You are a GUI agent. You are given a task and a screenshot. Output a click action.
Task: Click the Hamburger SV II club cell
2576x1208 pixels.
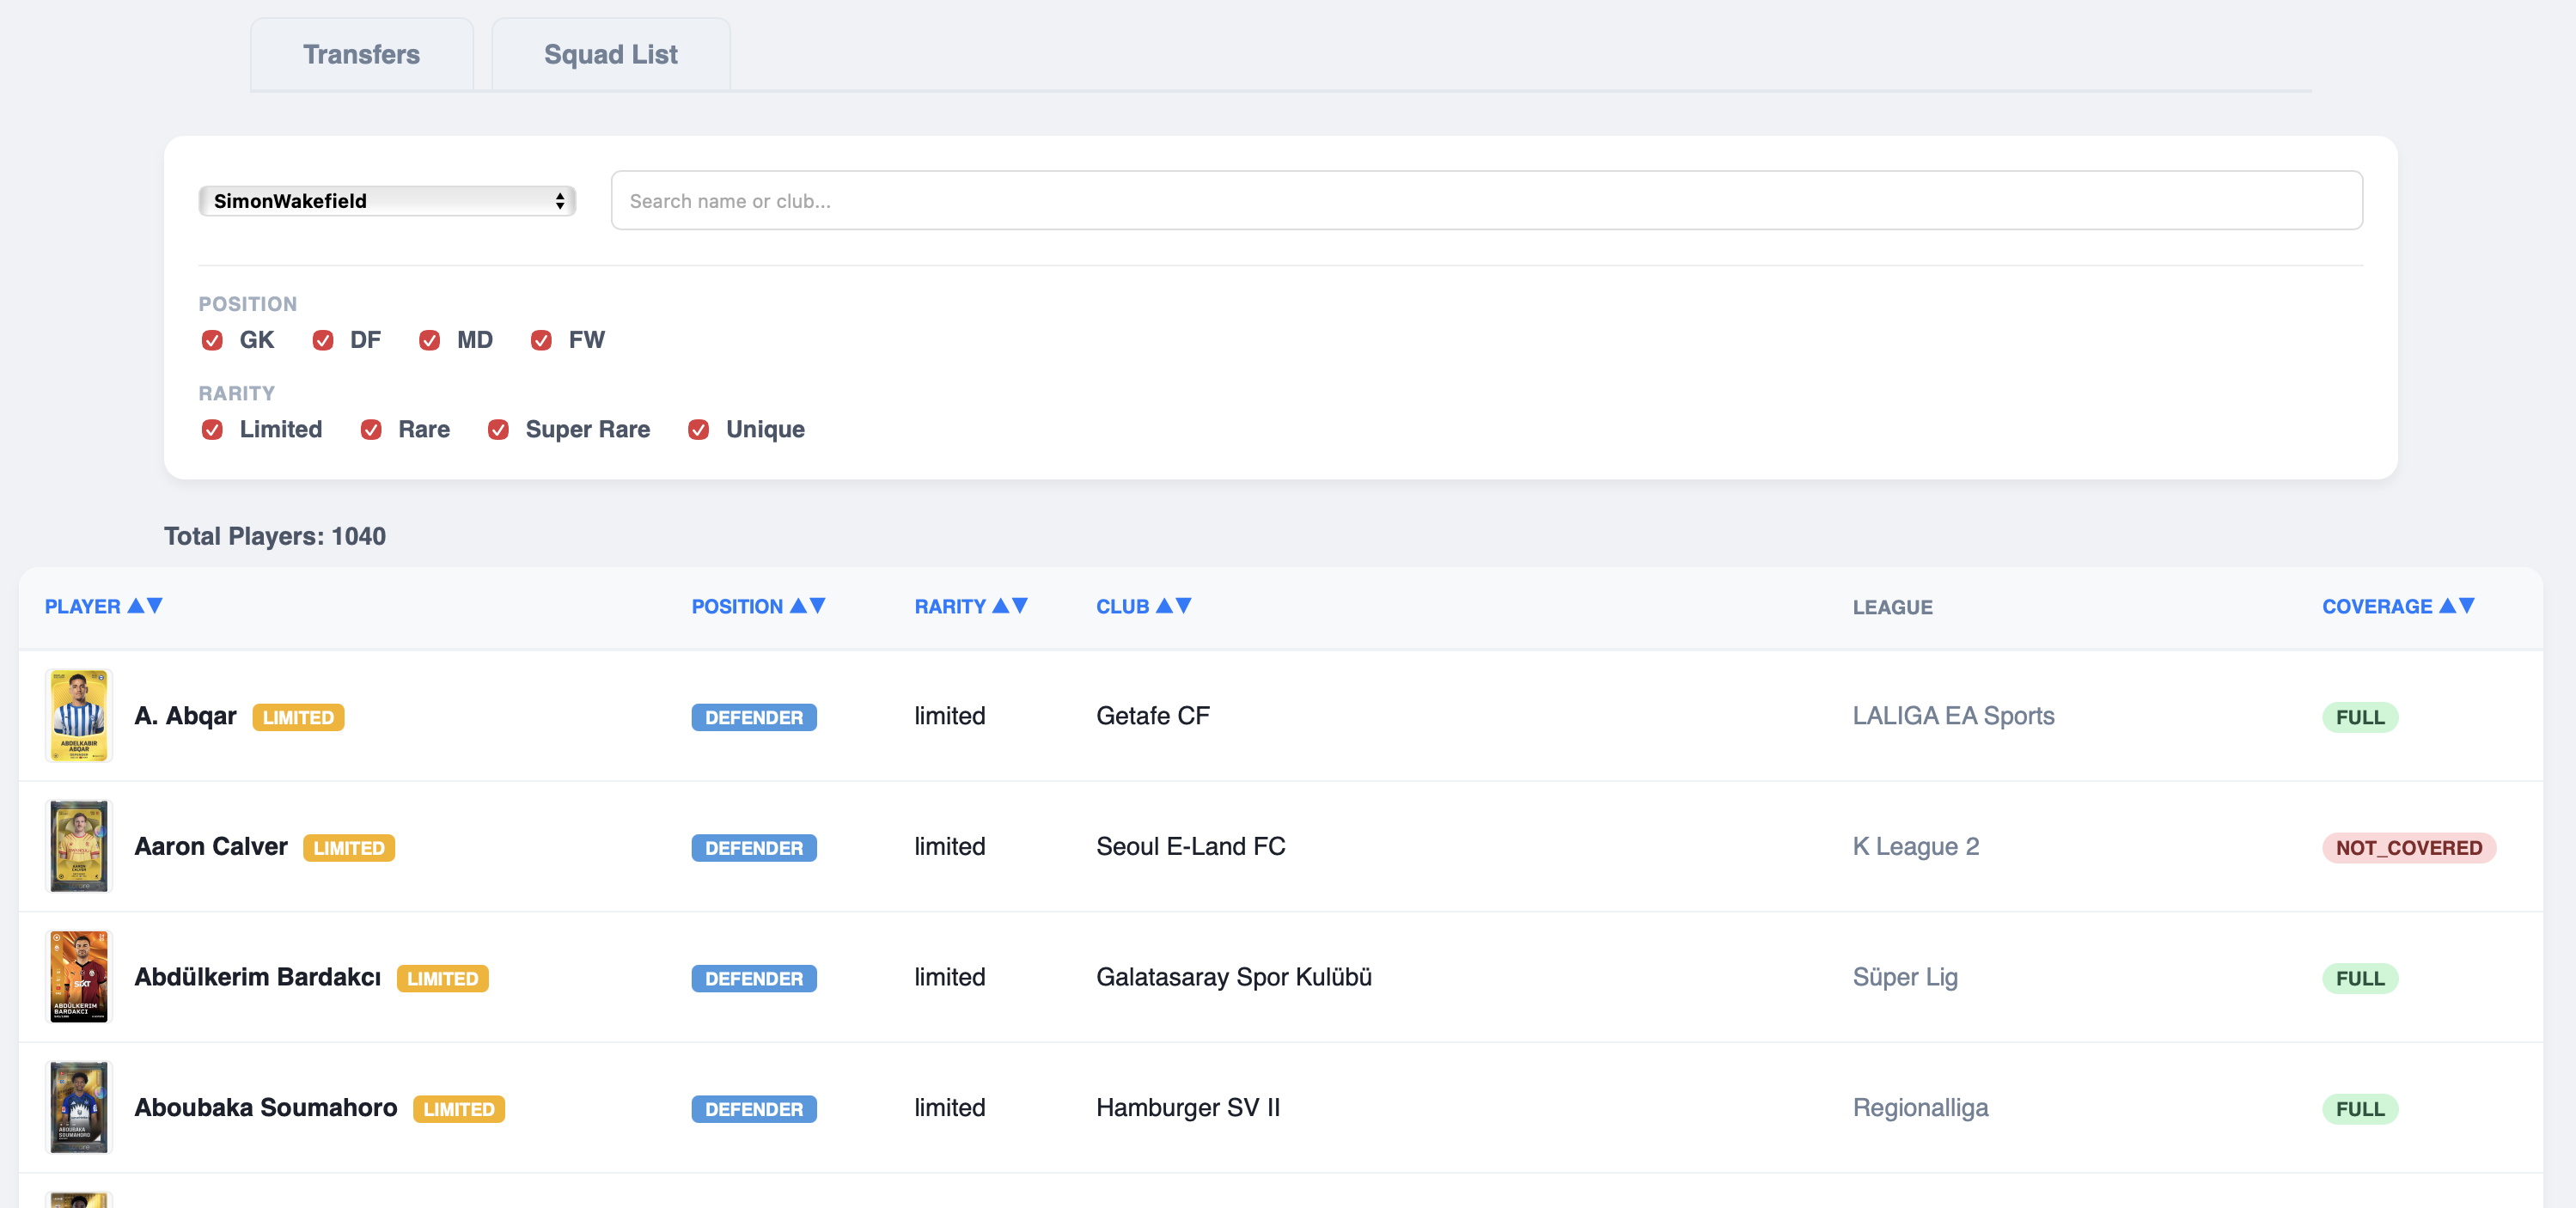[1188, 1107]
